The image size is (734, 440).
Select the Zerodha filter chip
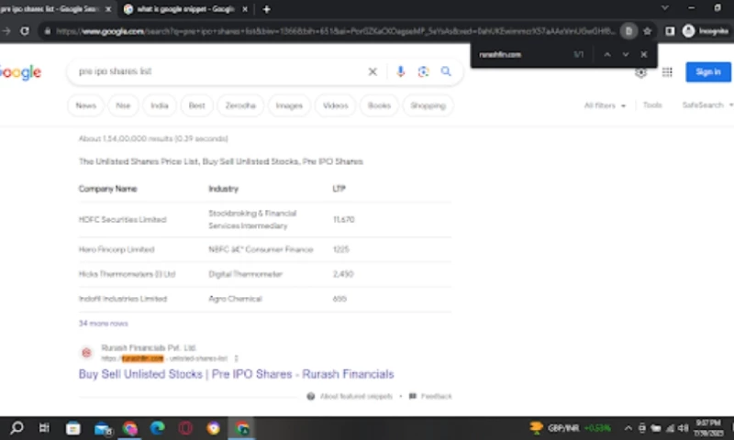240,105
